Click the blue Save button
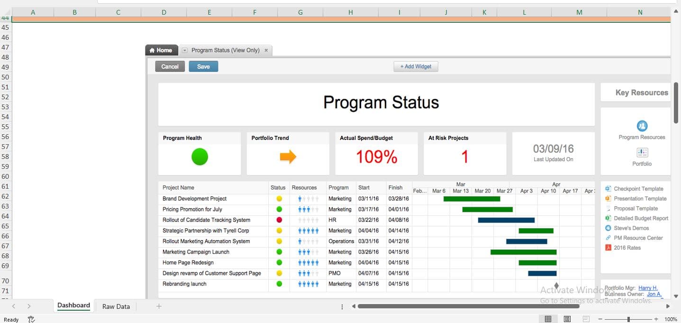Image resolution: width=681 pixels, height=323 pixels. click(x=203, y=67)
